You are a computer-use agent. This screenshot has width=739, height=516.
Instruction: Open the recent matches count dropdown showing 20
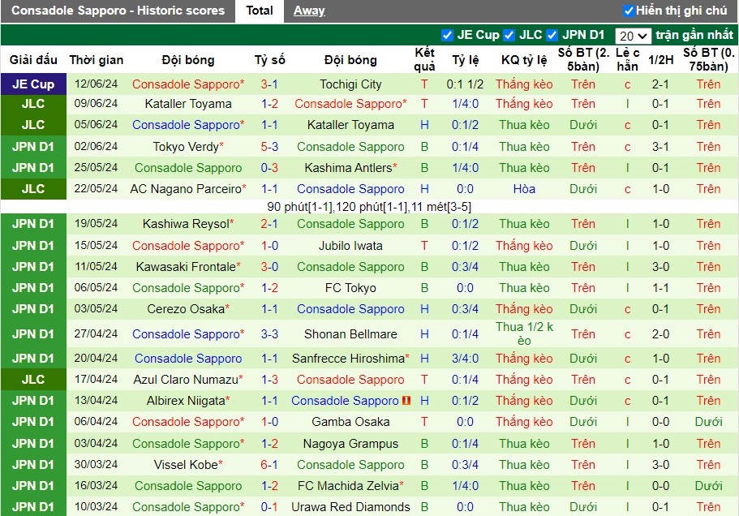[x=633, y=36]
